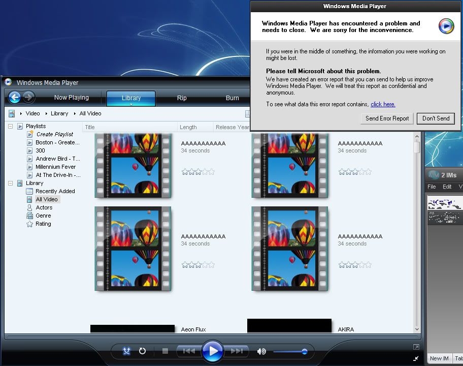Mute the volume speaker icon
Image resolution: width=463 pixels, height=366 pixels.
(261, 351)
